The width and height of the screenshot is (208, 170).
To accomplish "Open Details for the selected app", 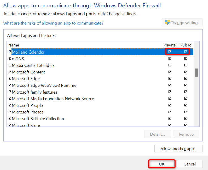I will point(158,134).
